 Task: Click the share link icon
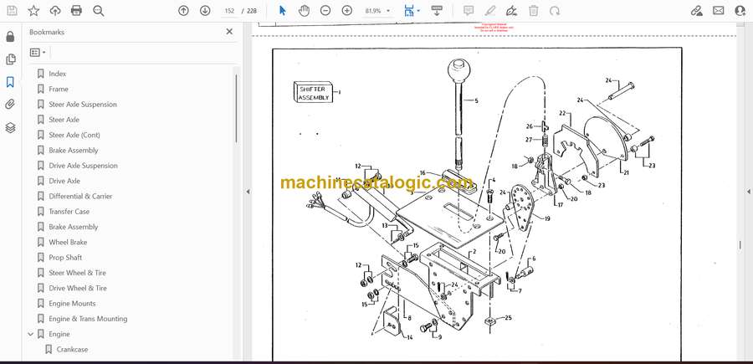(x=696, y=11)
